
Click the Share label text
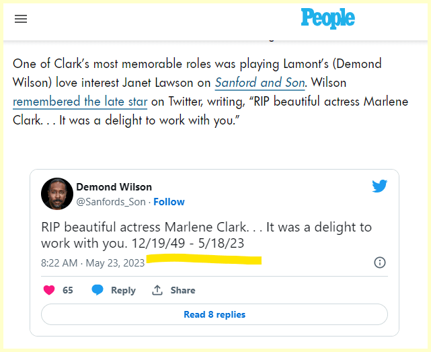pos(183,290)
